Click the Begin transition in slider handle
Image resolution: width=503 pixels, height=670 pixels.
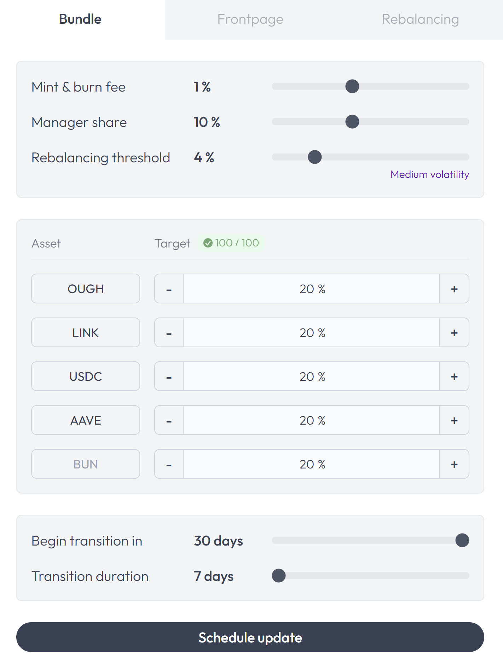click(462, 540)
